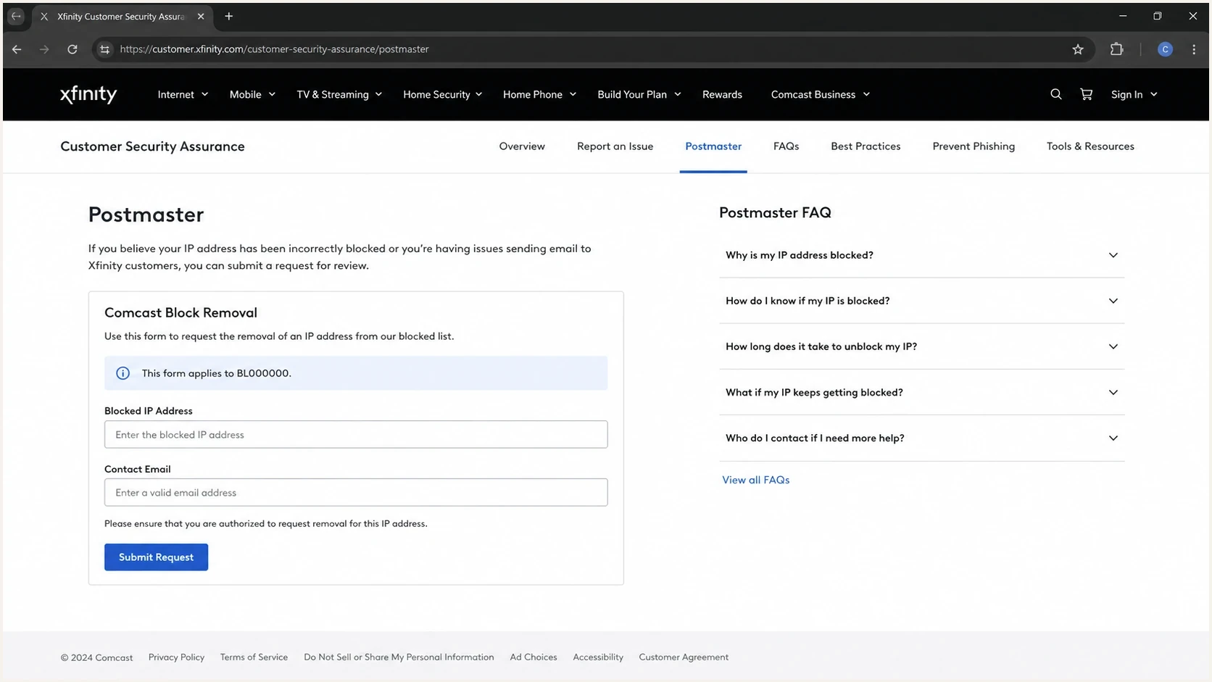This screenshot has width=1212, height=682.
Task: Click the tab search arrow button
Action: [x=16, y=16]
